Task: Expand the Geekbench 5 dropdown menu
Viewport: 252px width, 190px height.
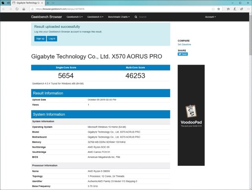Action: tap(74, 17)
